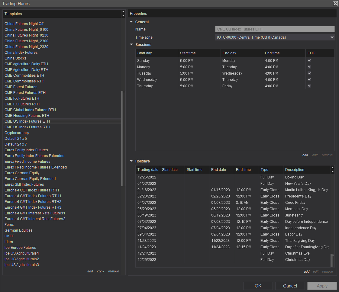Click add below the Sessions table
Image resolution: width=339 pixels, height=292 pixels.
coord(305,155)
